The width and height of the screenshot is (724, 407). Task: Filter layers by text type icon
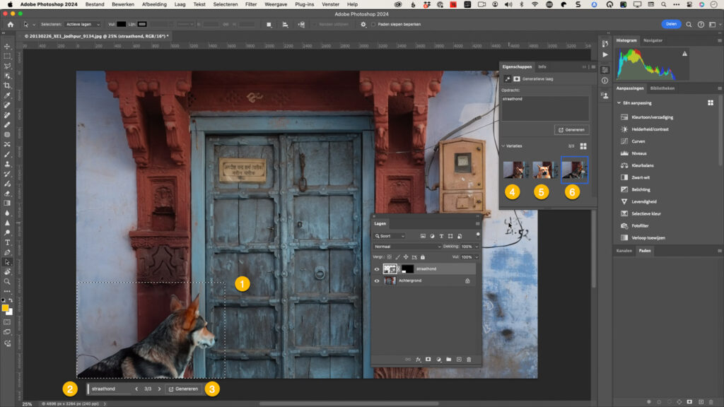tap(441, 236)
